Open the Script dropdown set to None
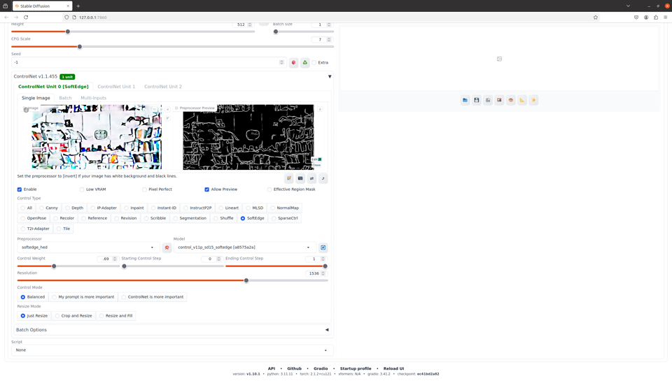Screen dimensions: 672x381 click(x=172, y=350)
